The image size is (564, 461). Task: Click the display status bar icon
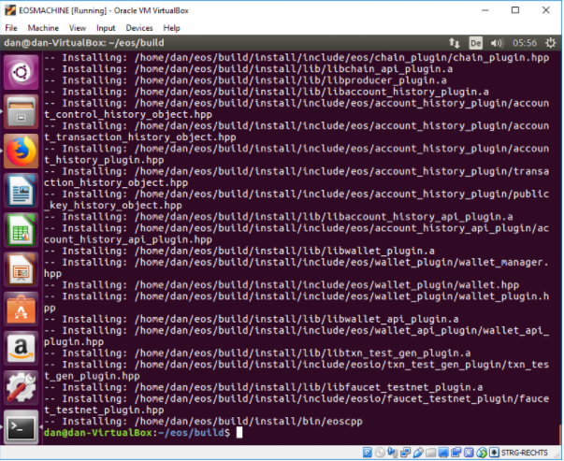pyautogui.click(x=443, y=453)
